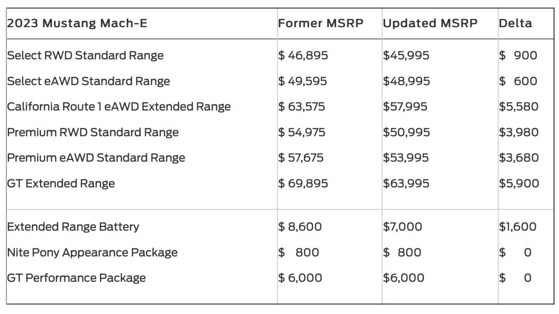The width and height of the screenshot is (559, 314).
Task: Click 'Nite Pony Appearance Package' label
Action: [92, 253]
